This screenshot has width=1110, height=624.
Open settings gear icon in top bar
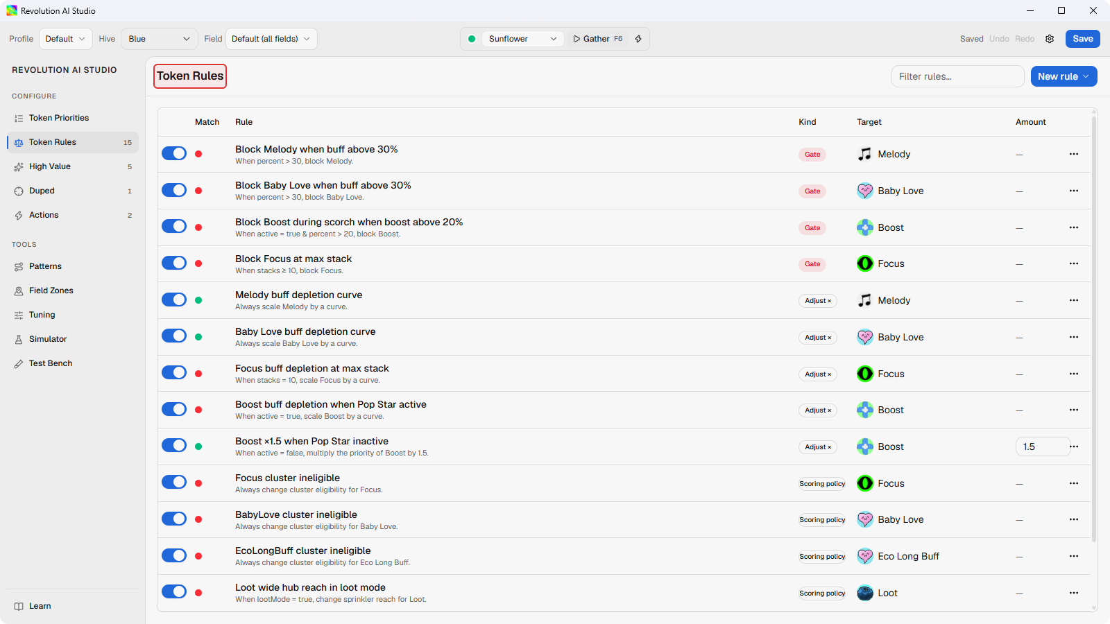1050,39
